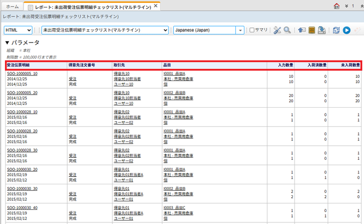
Task: Open order line SOO-1000030_30
Action: [x=22, y=189]
